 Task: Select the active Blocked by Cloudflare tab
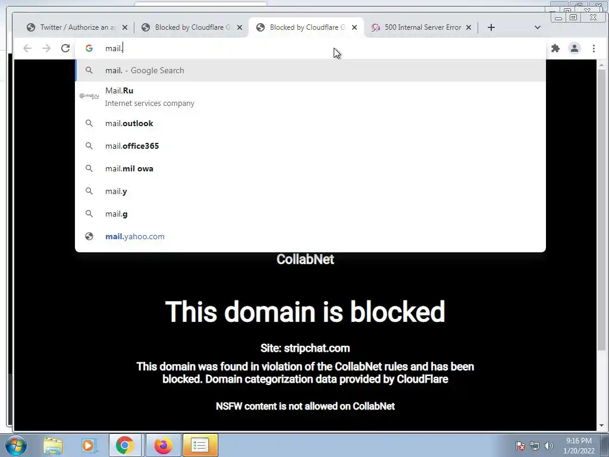coord(307,27)
